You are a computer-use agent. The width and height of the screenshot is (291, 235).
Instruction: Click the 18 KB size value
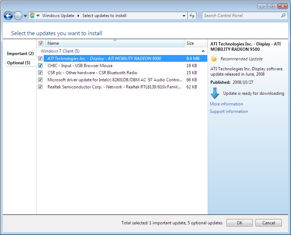192,66
